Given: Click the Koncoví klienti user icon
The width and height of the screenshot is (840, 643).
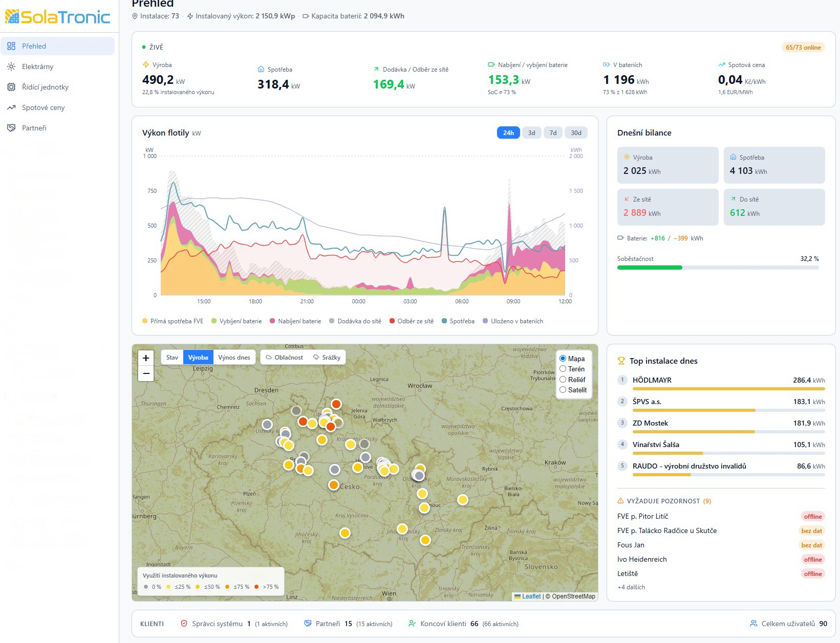Looking at the screenshot, I should [x=412, y=624].
